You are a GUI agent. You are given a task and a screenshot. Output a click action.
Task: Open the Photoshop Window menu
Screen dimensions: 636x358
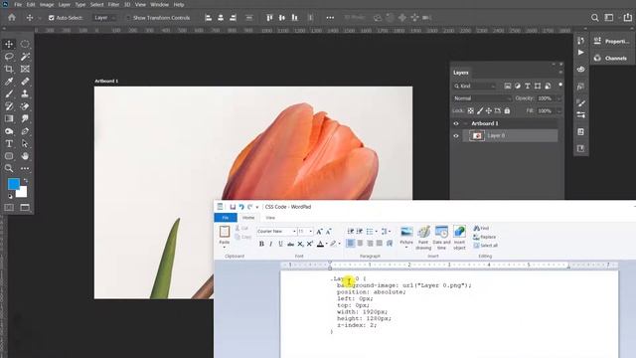[x=159, y=4]
